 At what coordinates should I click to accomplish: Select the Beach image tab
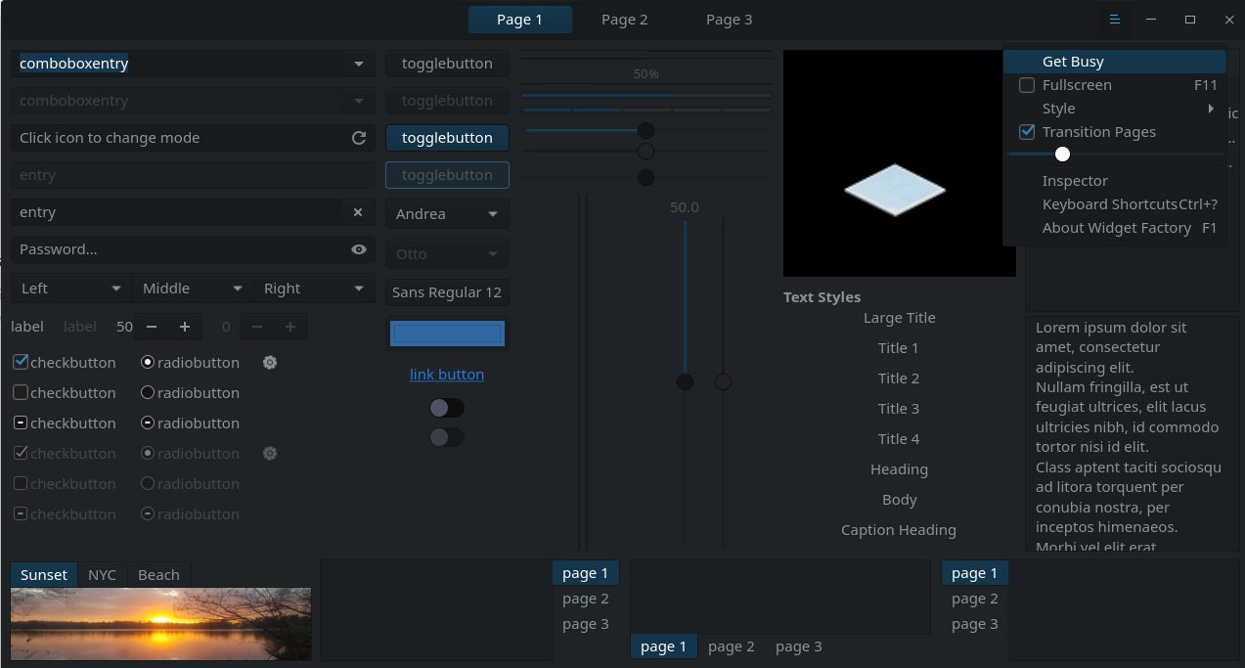click(x=158, y=575)
